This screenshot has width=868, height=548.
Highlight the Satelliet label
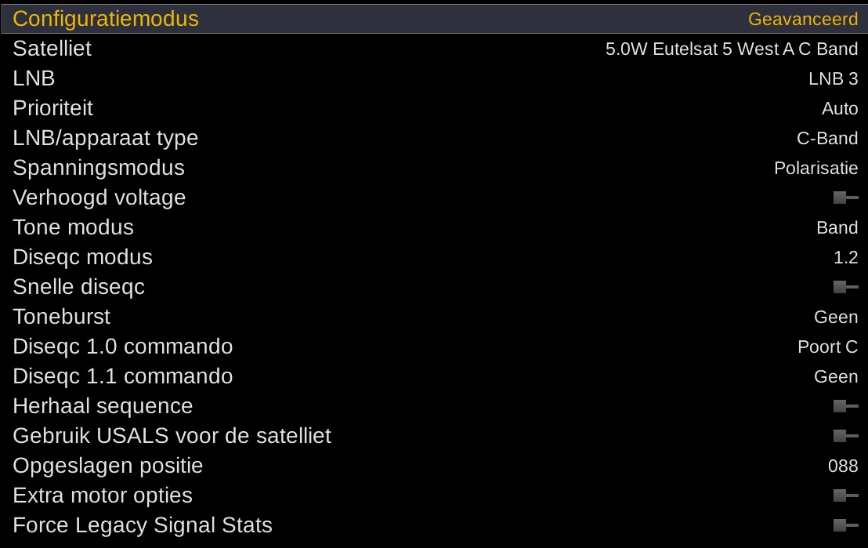[52, 49]
